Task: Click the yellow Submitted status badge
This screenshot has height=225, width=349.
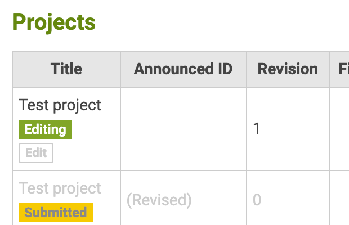Action: (56, 213)
